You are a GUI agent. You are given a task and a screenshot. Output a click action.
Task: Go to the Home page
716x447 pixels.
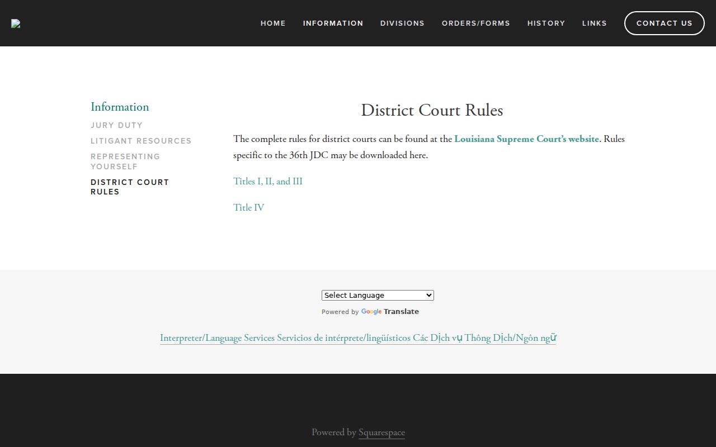(273, 23)
